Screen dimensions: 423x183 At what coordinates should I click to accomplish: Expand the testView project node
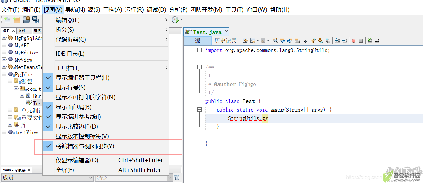coord(4,132)
